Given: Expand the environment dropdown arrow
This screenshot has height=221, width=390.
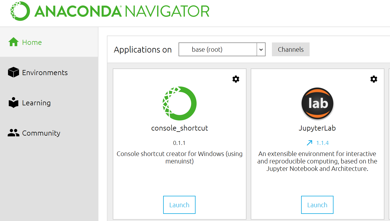Looking at the screenshot, I should coord(261,50).
